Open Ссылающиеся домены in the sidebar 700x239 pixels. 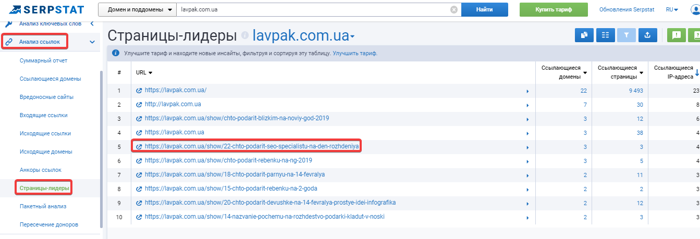(x=50, y=79)
